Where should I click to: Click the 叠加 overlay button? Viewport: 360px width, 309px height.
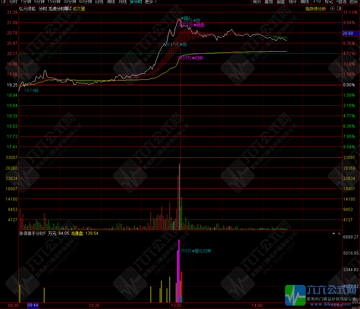(x=269, y=2)
